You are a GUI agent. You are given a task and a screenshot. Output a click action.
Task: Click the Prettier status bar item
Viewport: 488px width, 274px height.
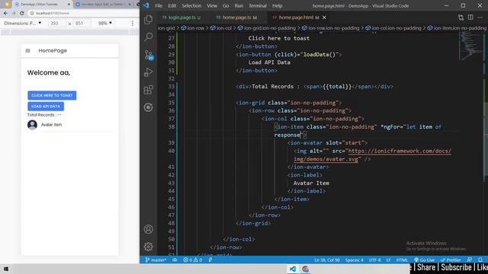coord(451,260)
